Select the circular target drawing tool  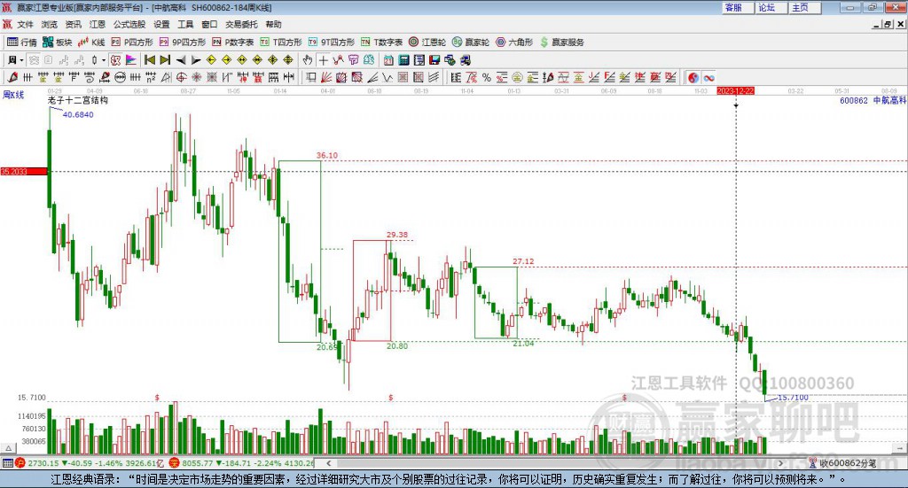181,77
